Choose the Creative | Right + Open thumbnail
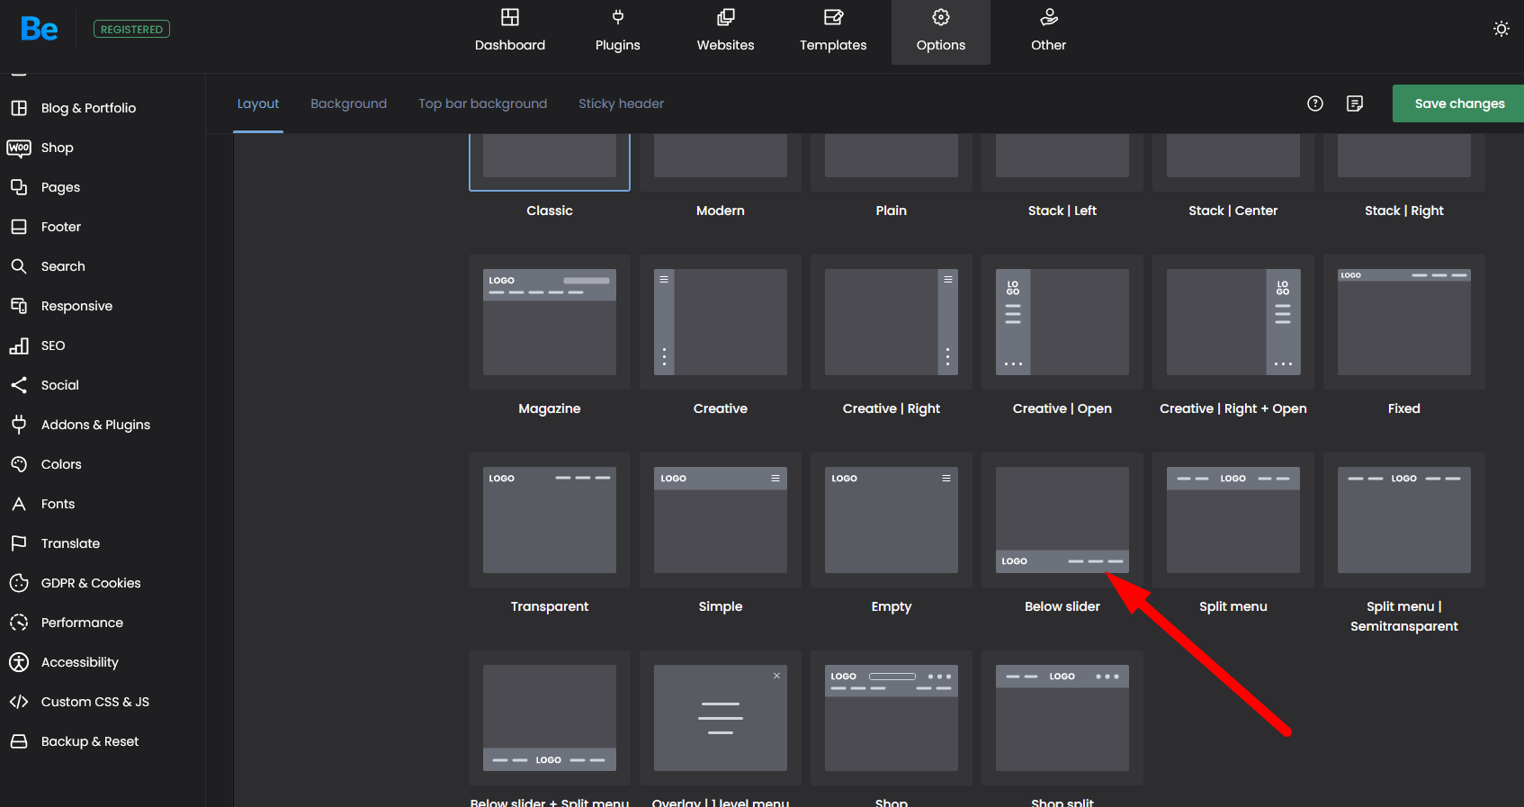1524x807 pixels. [x=1233, y=322]
